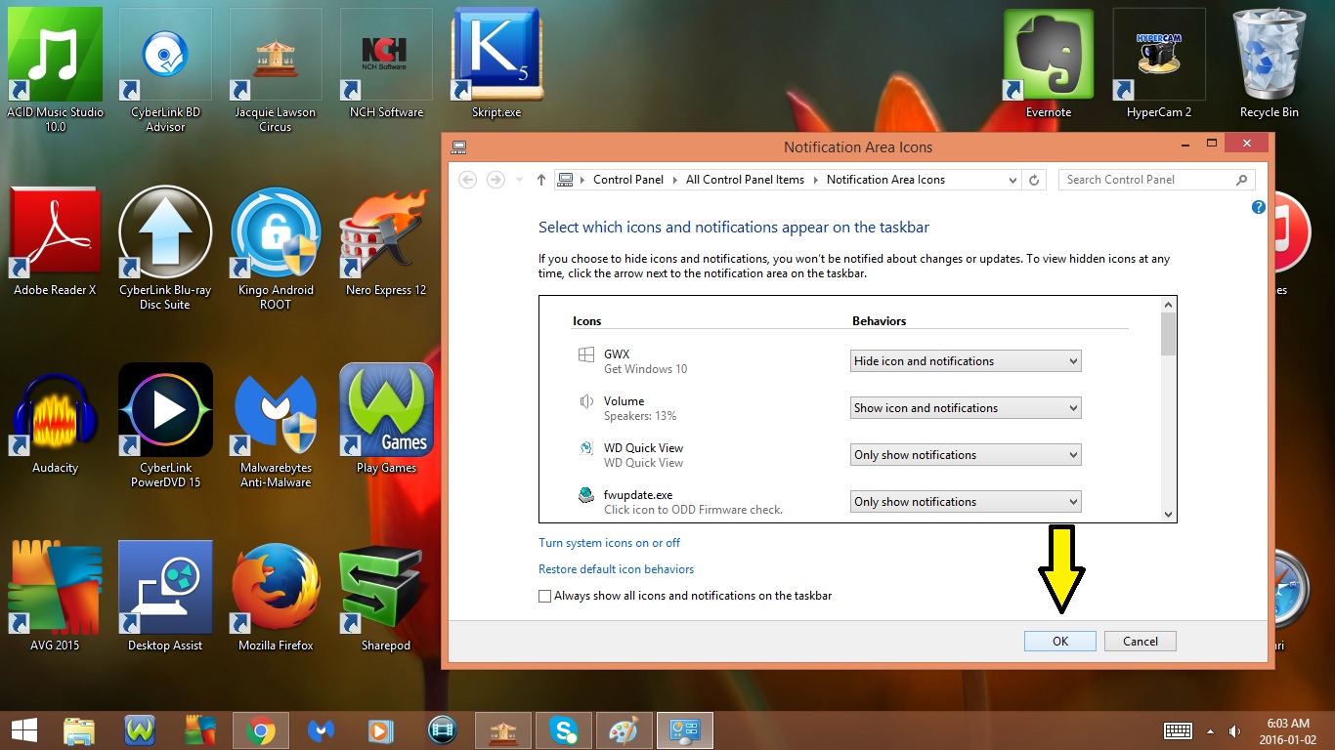
Task: Open Turn system icons on or off
Action: coord(609,543)
